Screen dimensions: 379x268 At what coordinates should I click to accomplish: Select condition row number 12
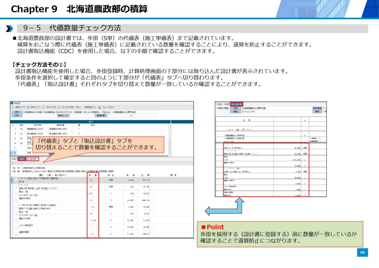tap(15, 153)
